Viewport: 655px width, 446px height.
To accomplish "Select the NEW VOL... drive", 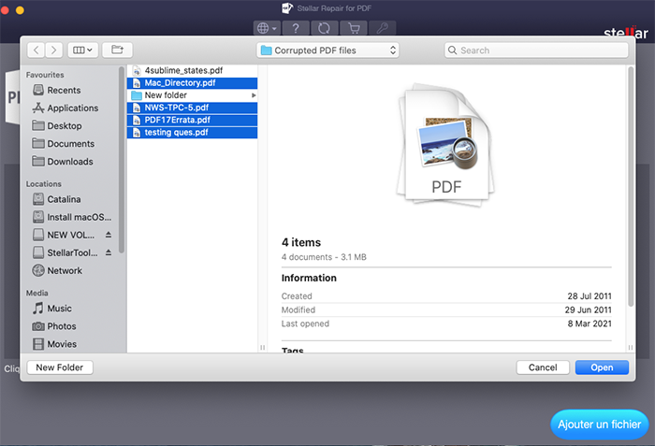I will tap(64, 235).
